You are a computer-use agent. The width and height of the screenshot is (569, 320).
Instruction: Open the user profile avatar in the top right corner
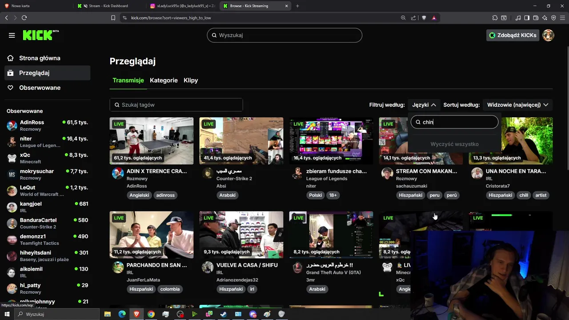(548, 35)
